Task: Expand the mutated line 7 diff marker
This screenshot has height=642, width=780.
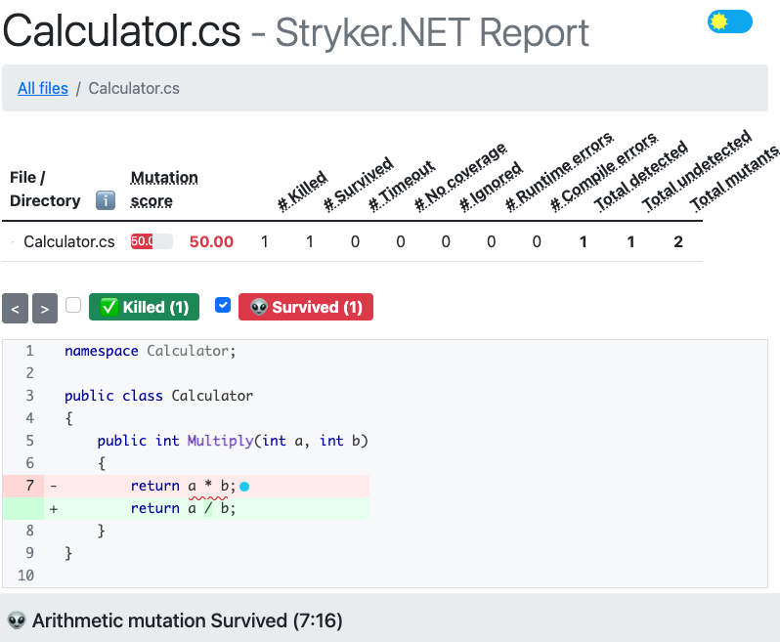Action: (x=54, y=486)
